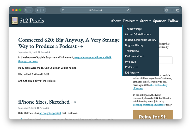Select macOS Screenshot Library menu entry
The width and height of the screenshot is (191, 131).
140,40
